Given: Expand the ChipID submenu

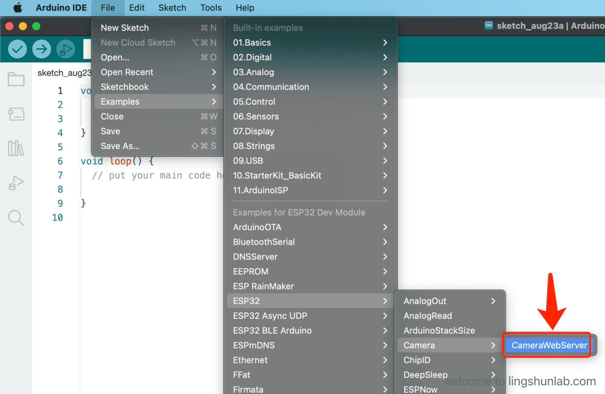Looking at the screenshot, I should click(450, 360).
